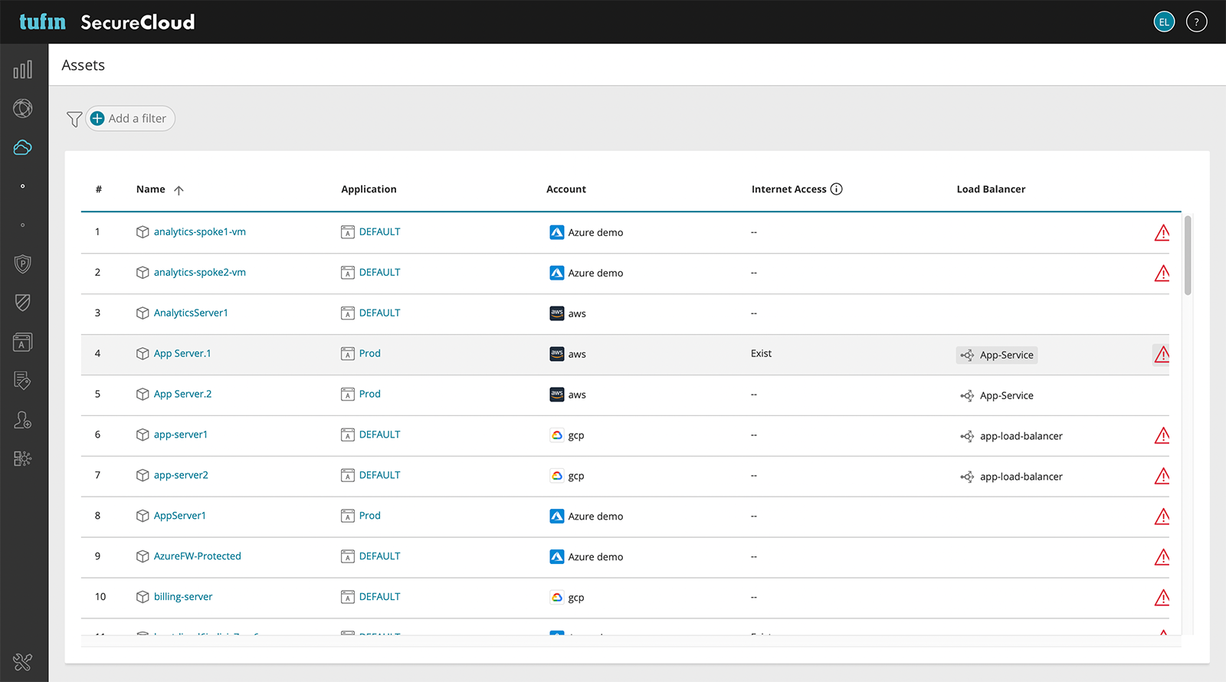The width and height of the screenshot is (1226, 682).
Task: Open the application window sidebar icon
Action: click(x=23, y=343)
